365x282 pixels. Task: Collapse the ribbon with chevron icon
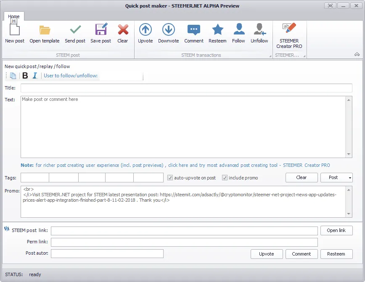click(357, 54)
